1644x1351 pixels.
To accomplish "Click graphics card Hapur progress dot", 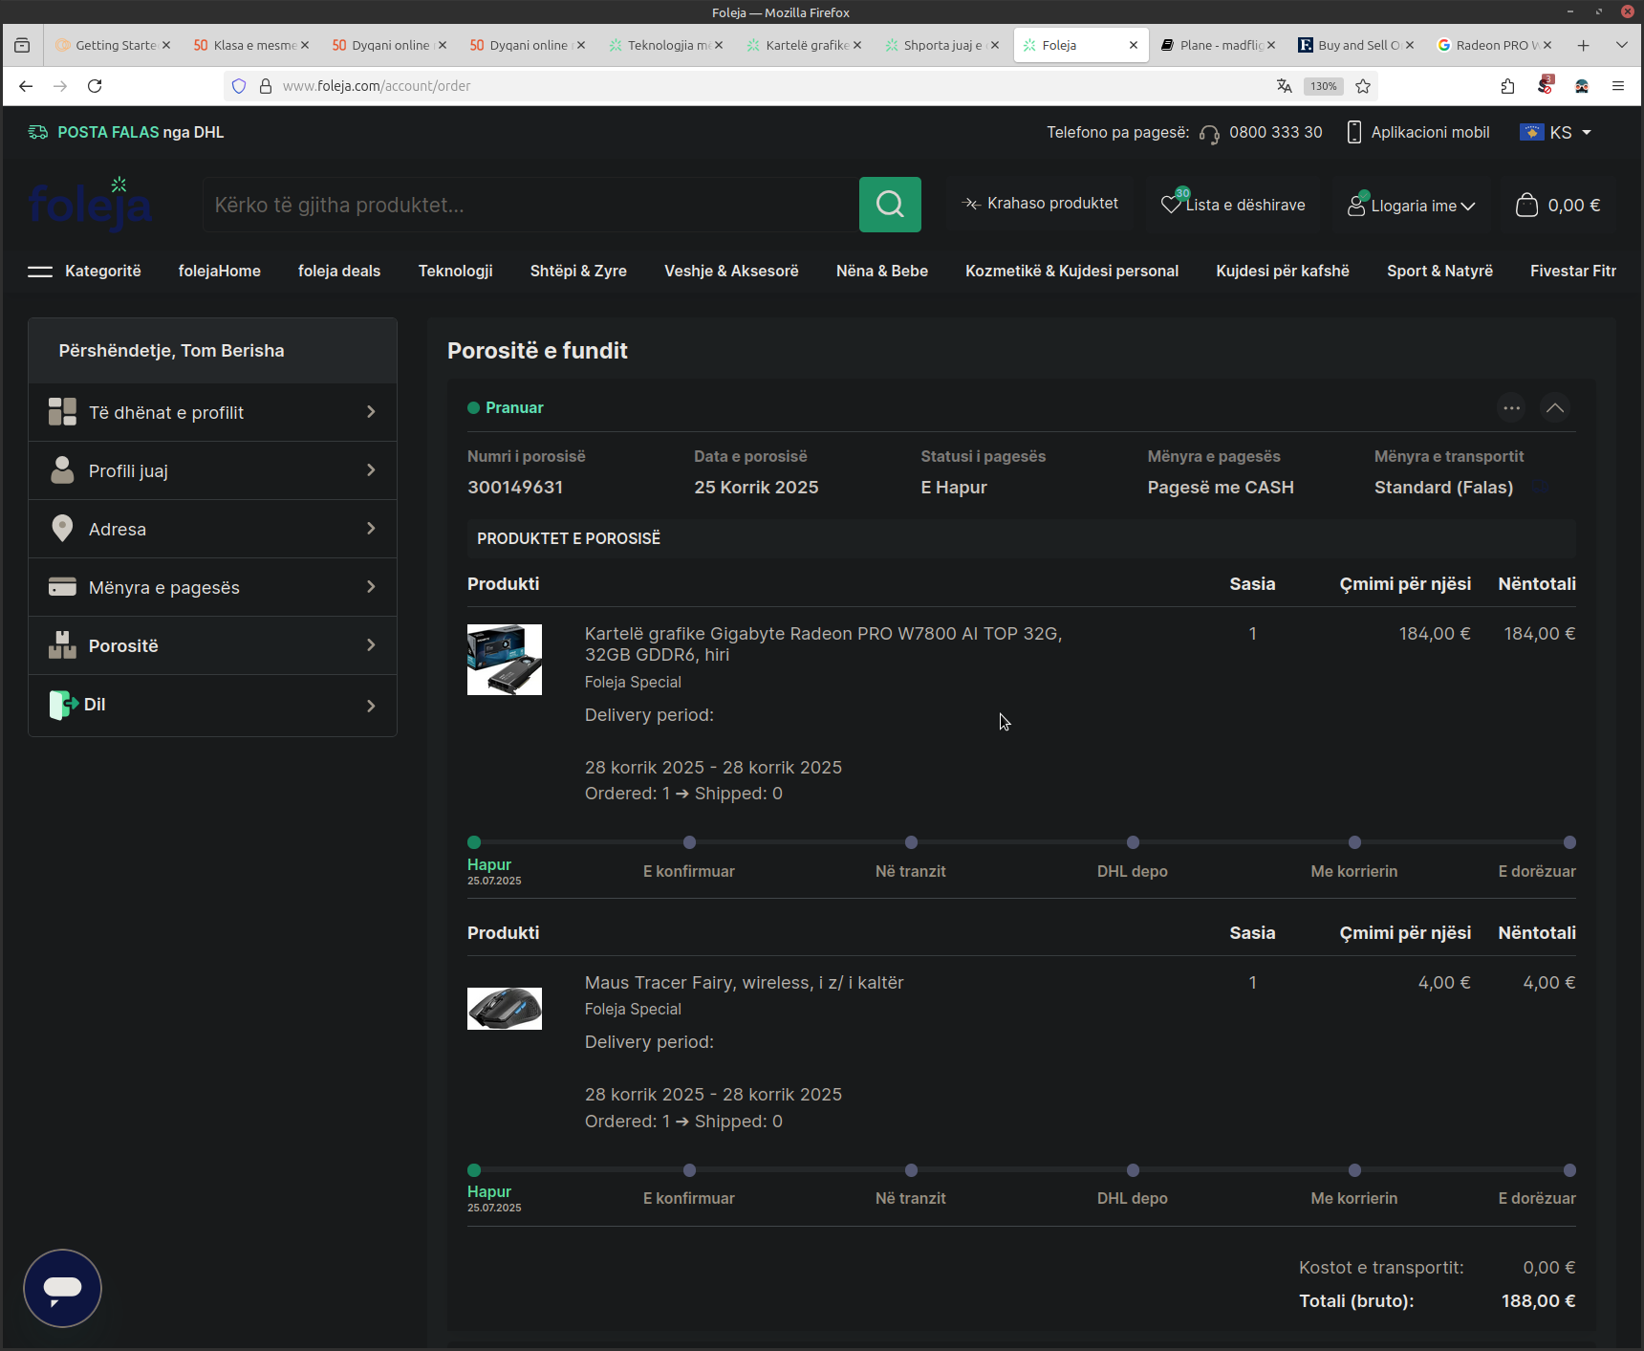I will point(474,842).
